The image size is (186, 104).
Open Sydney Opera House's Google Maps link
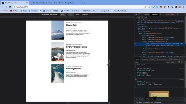(77, 44)
